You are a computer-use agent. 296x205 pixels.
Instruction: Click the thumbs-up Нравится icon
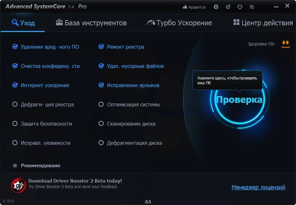[185, 7]
